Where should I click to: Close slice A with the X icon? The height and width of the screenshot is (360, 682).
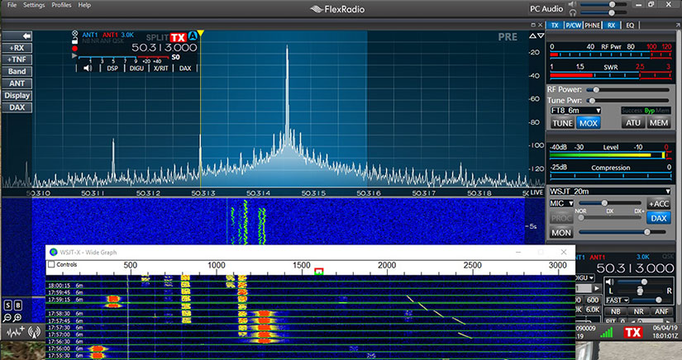(74, 33)
